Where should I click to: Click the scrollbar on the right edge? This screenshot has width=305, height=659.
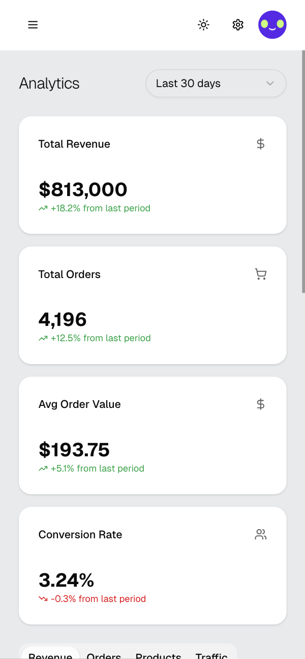coord(302,173)
